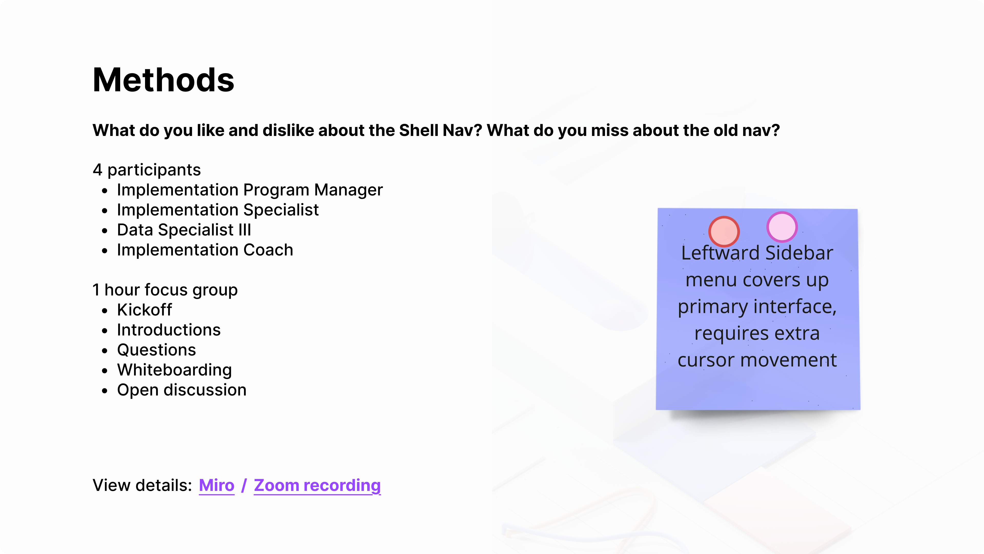The height and width of the screenshot is (554, 984).
Task: Select the blue sticky note text
Action: [757, 306]
